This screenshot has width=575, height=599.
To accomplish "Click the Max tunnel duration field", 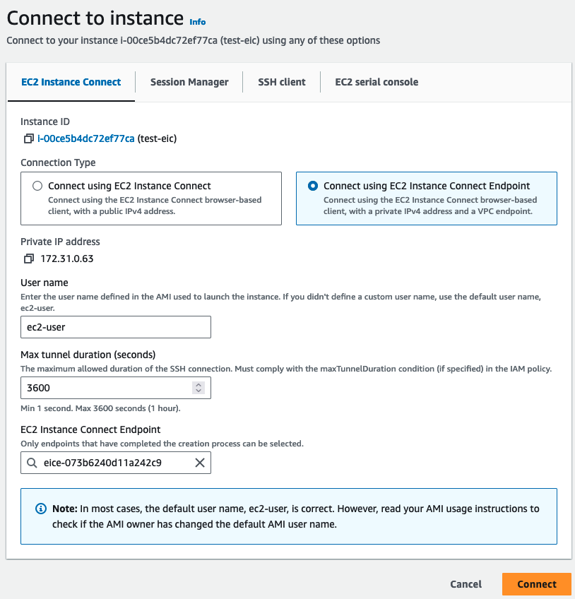I will click(106, 388).
